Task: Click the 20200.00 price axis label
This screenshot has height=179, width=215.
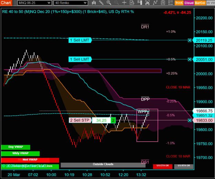Action: [x=204, y=18]
